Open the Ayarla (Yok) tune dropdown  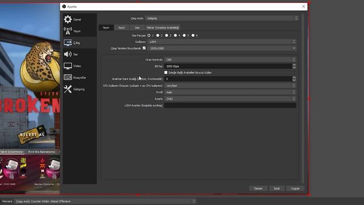[230, 99]
